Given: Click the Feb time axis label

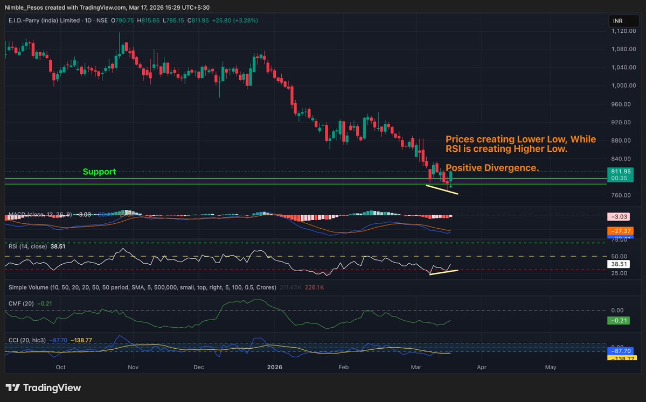Looking at the screenshot, I should (x=344, y=367).
